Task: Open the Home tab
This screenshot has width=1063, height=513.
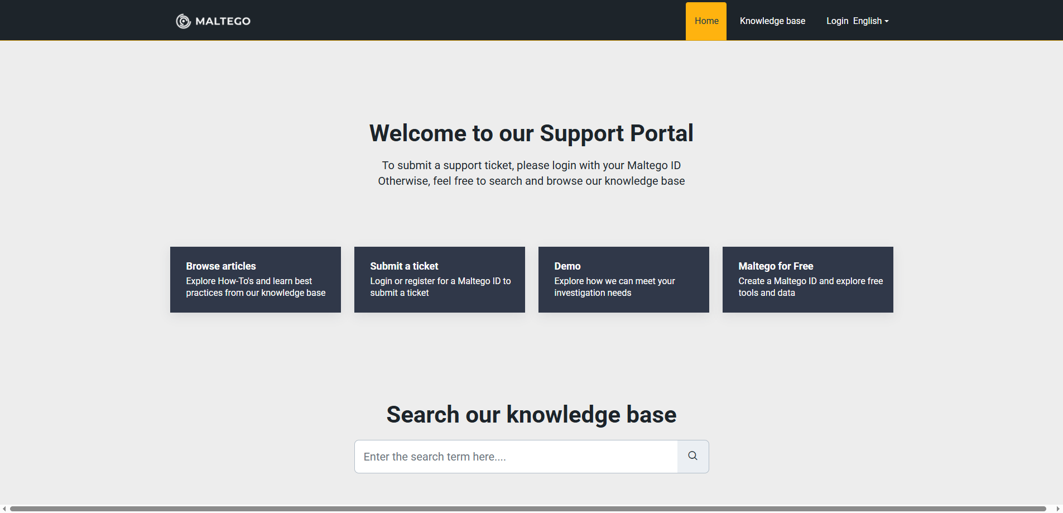Action: [x=706, y=21]
